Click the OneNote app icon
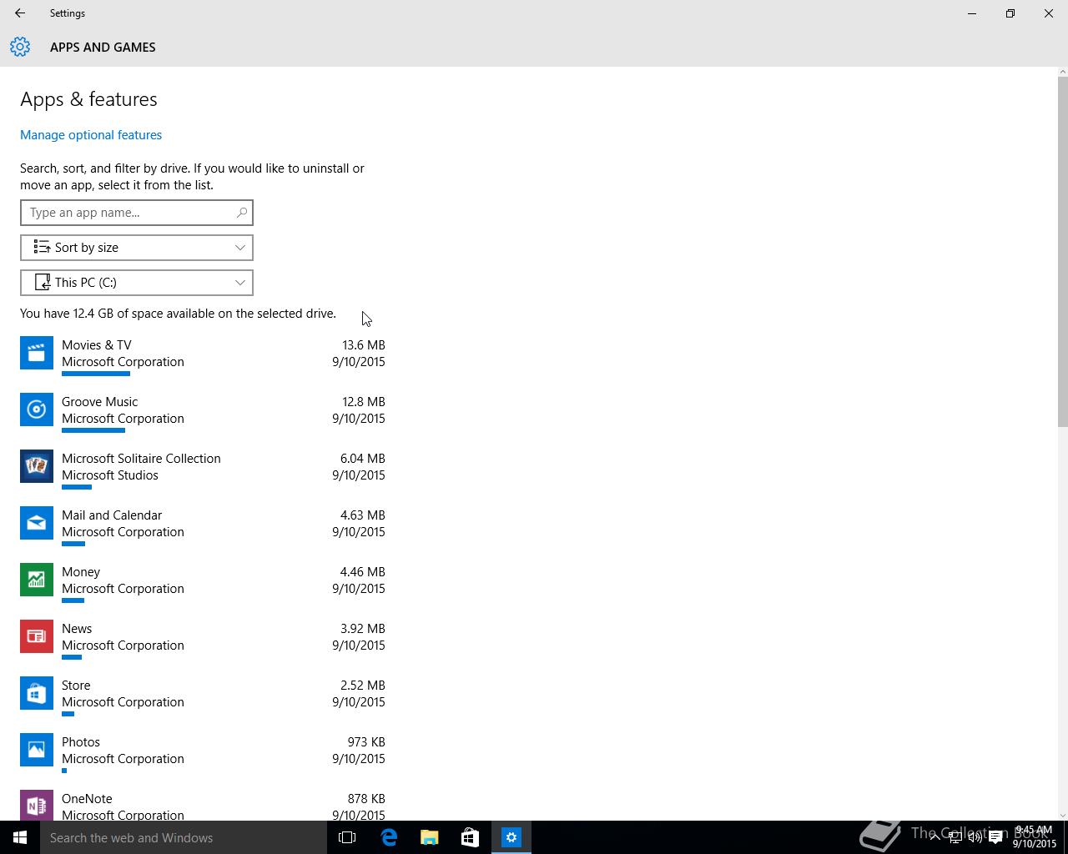This screenshot has width=1068, height=854. click(x=36, y=806)
